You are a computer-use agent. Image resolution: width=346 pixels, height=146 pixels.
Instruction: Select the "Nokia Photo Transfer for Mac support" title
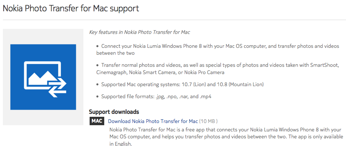click(x=71, y=8)
